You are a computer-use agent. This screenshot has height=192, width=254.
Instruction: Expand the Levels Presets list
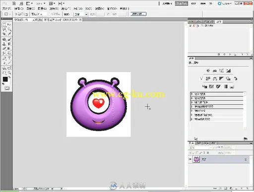pyautogui.click(x=191, y=94)
